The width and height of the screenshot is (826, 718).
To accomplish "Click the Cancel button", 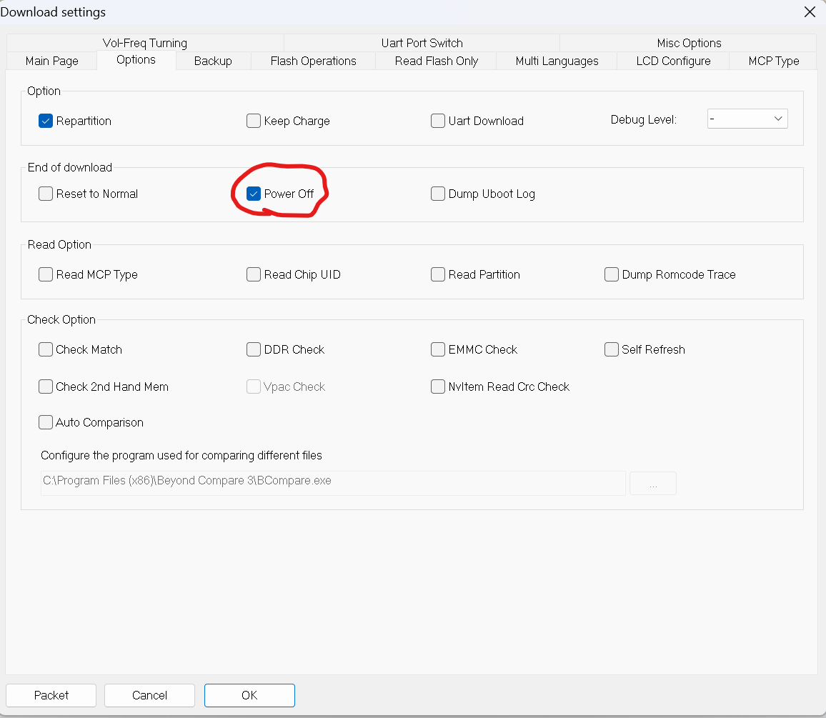I will tap(149, 695).
